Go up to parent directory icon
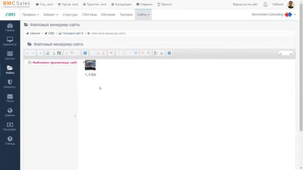The height and width of the screenshot is (170, 303). pyautogui.click(x=40, y=53)
